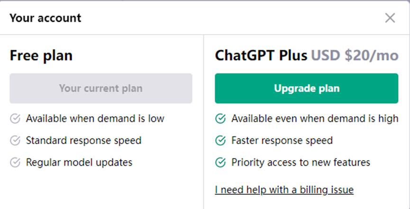Screen dimensions: 410x209
Task: Click gray checkmark beside Standard response speed
Action: 15,140
